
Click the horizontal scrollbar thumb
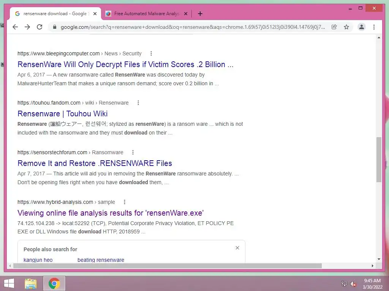(168, 266)
